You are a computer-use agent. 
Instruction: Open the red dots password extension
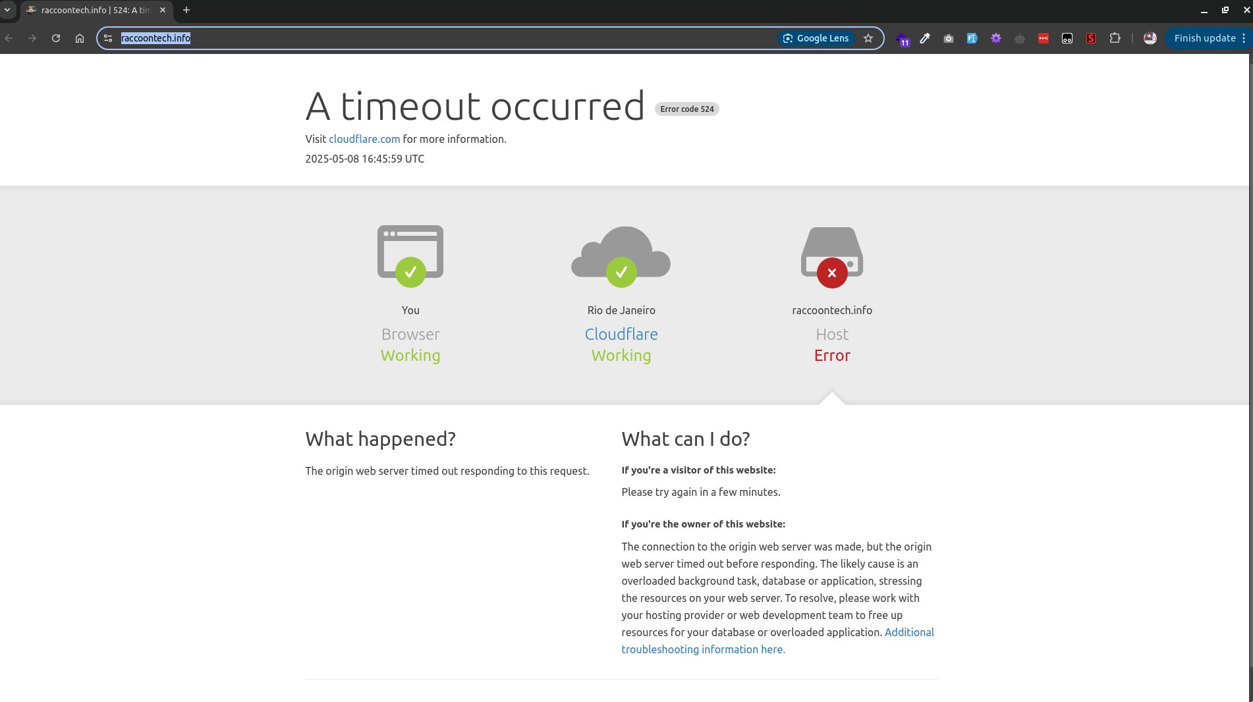click(1044, 38)
